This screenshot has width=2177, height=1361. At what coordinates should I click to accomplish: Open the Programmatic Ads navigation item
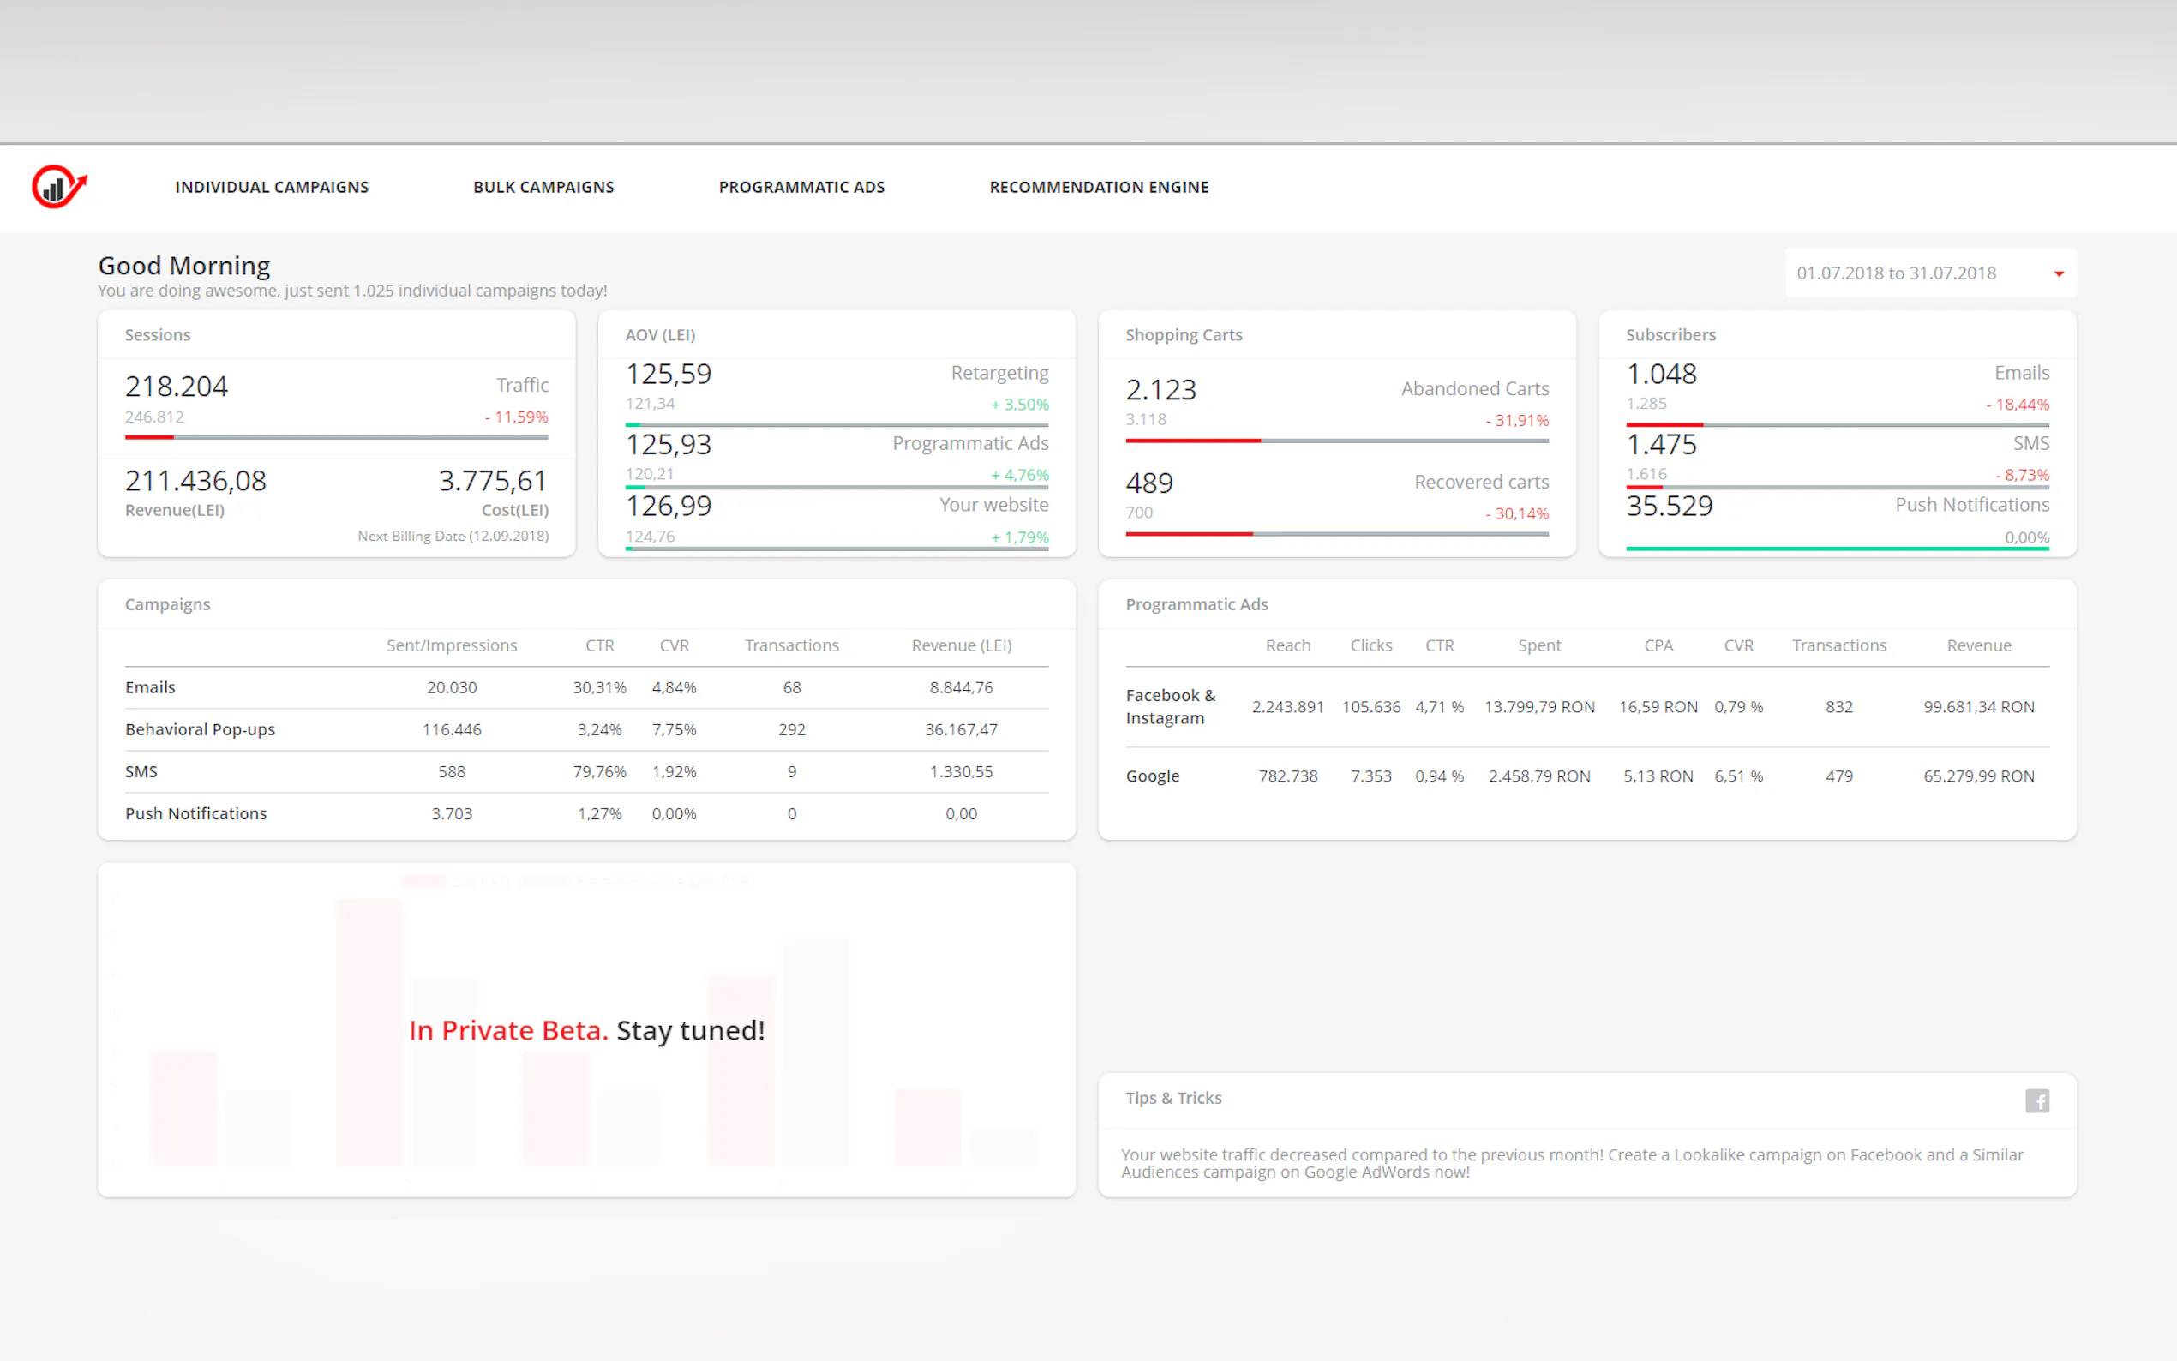(801, 187)
